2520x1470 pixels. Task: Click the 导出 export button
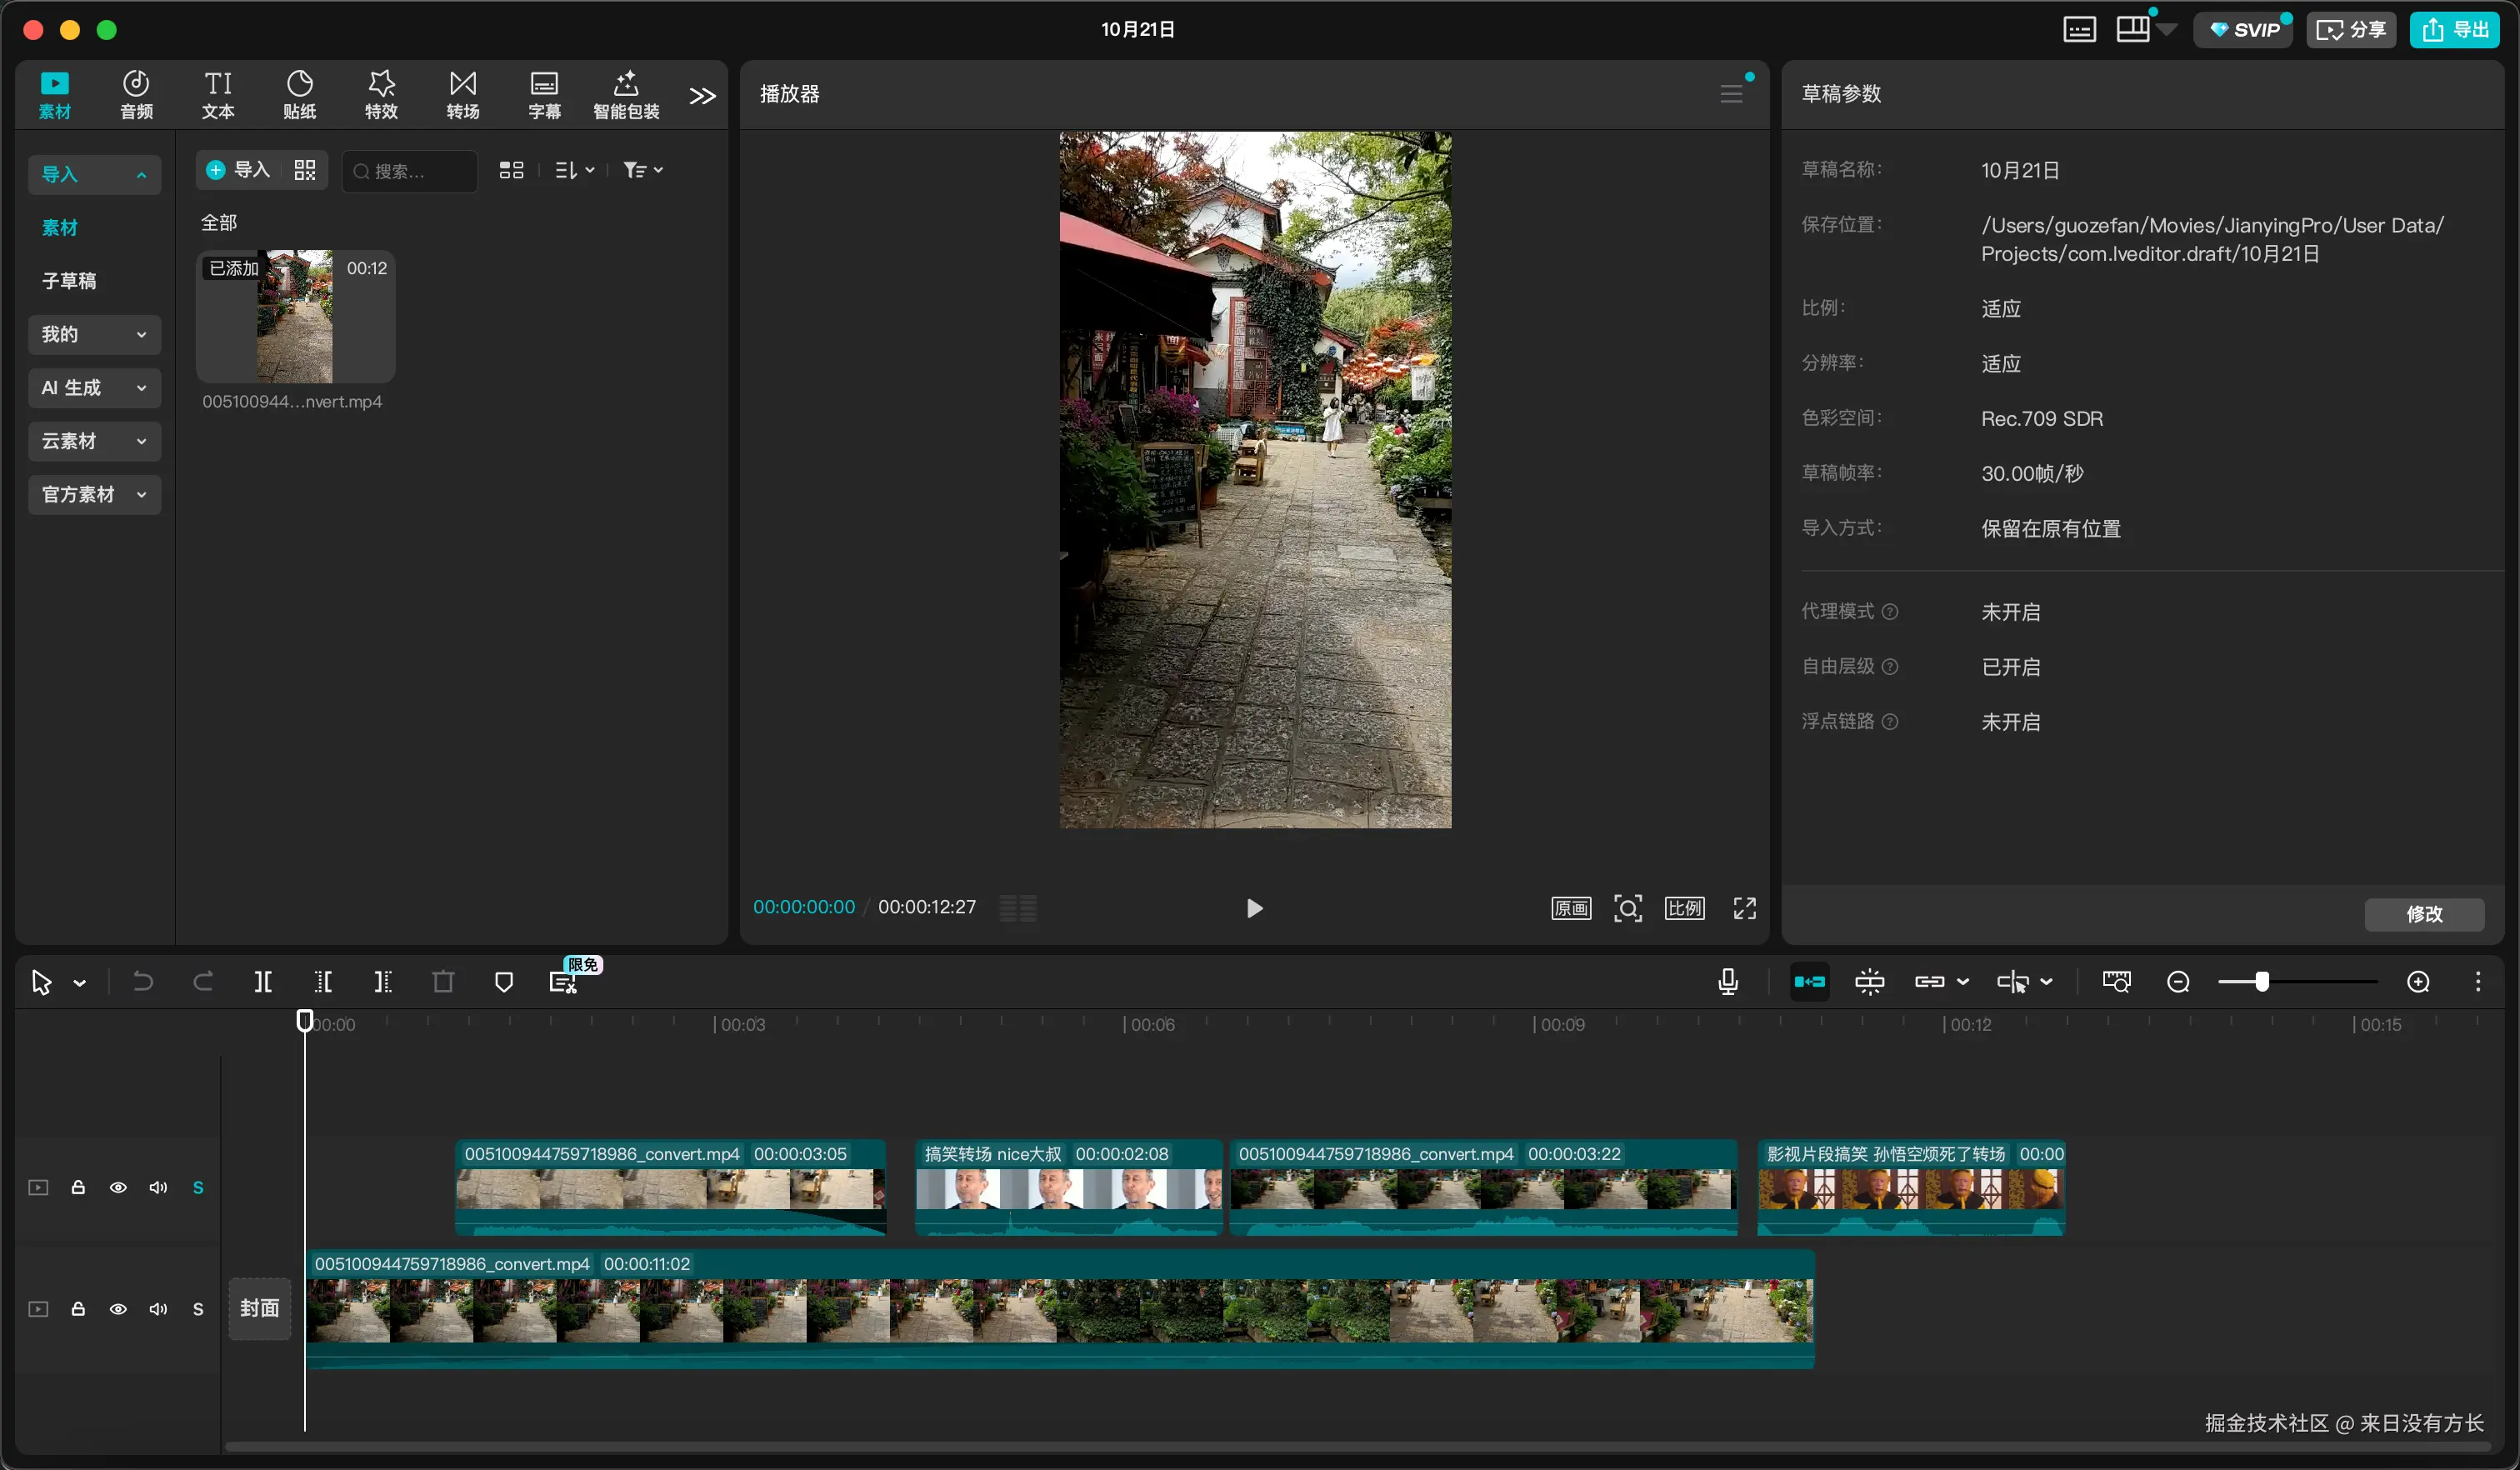tap(2455, 30)
